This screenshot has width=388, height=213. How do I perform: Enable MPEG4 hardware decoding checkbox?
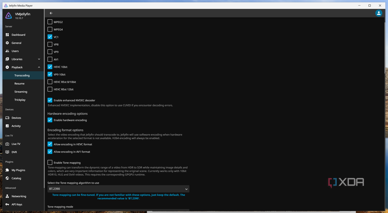[50, 29]
